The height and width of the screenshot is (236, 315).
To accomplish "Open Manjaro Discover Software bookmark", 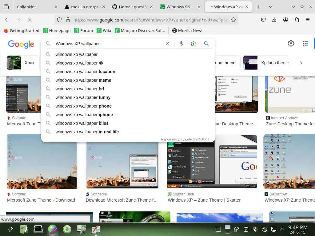I will [140, 30].
